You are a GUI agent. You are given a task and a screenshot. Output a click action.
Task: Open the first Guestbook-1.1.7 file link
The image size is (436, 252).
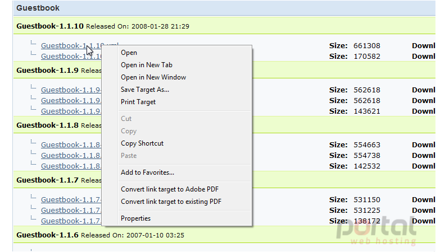click(71, 200)
